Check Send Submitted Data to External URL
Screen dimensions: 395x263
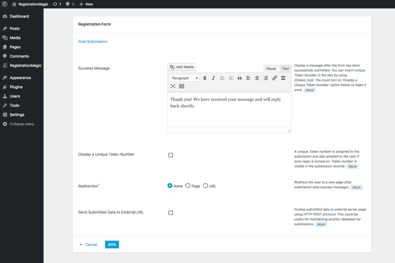(170, 213)
